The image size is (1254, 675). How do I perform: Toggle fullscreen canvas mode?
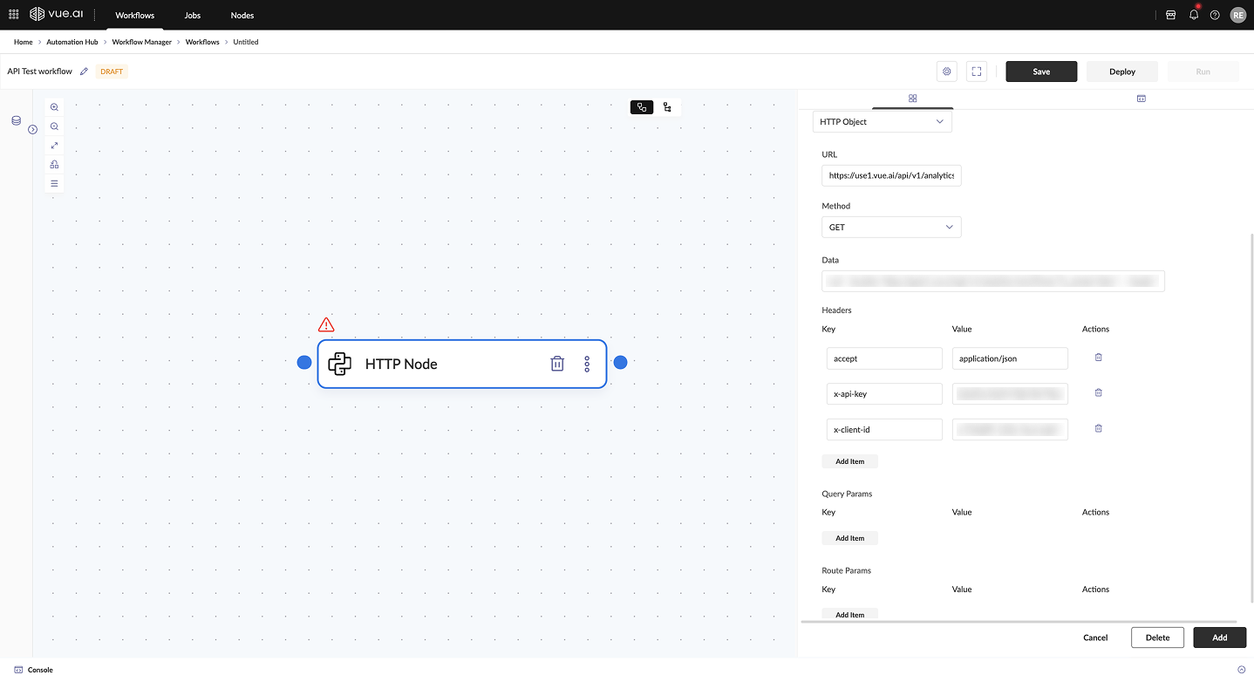[977, 72]
